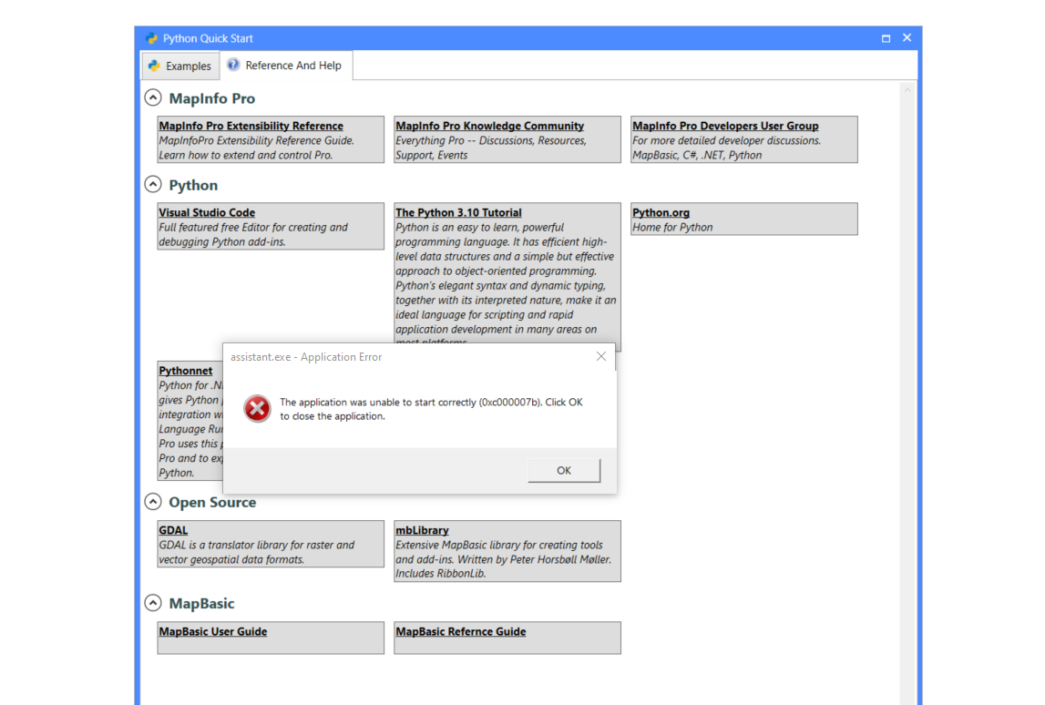Select the Reference And Help tab
Screen dimensions: 1045x705
pos(285,66)
